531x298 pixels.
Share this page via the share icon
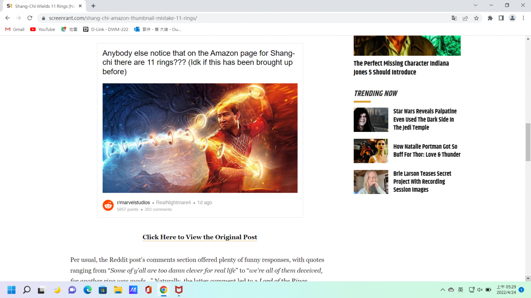coord(465,18)
